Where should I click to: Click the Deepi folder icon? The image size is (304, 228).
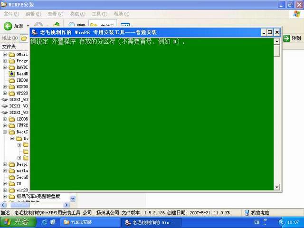pyautogui.click(x=12, y=164)
